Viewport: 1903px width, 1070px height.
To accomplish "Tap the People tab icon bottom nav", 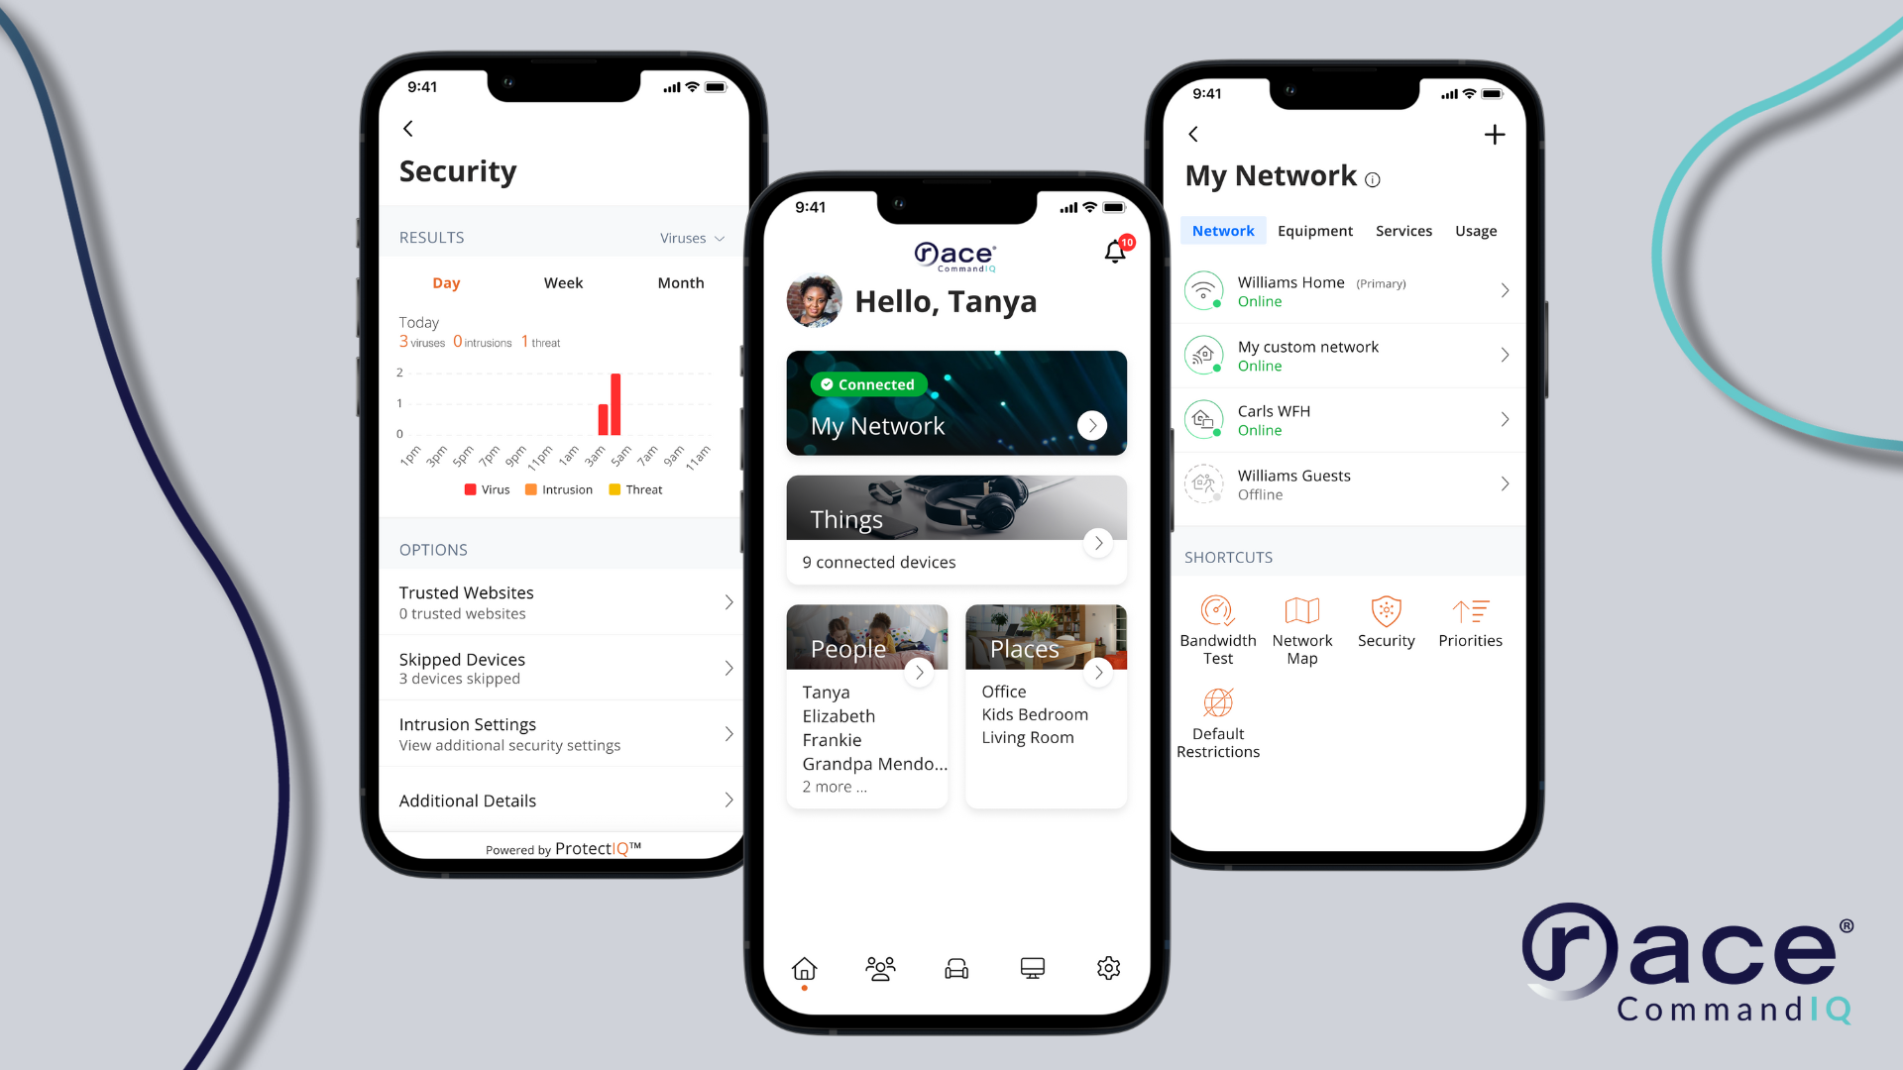I will [879, 968].
